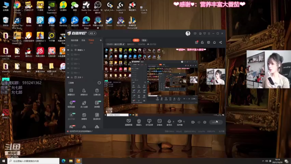Image resolution: width=291 pixels, height=164 pixels.
Task: Select the 摄像头 1 layer row
Action: (84, 50)
